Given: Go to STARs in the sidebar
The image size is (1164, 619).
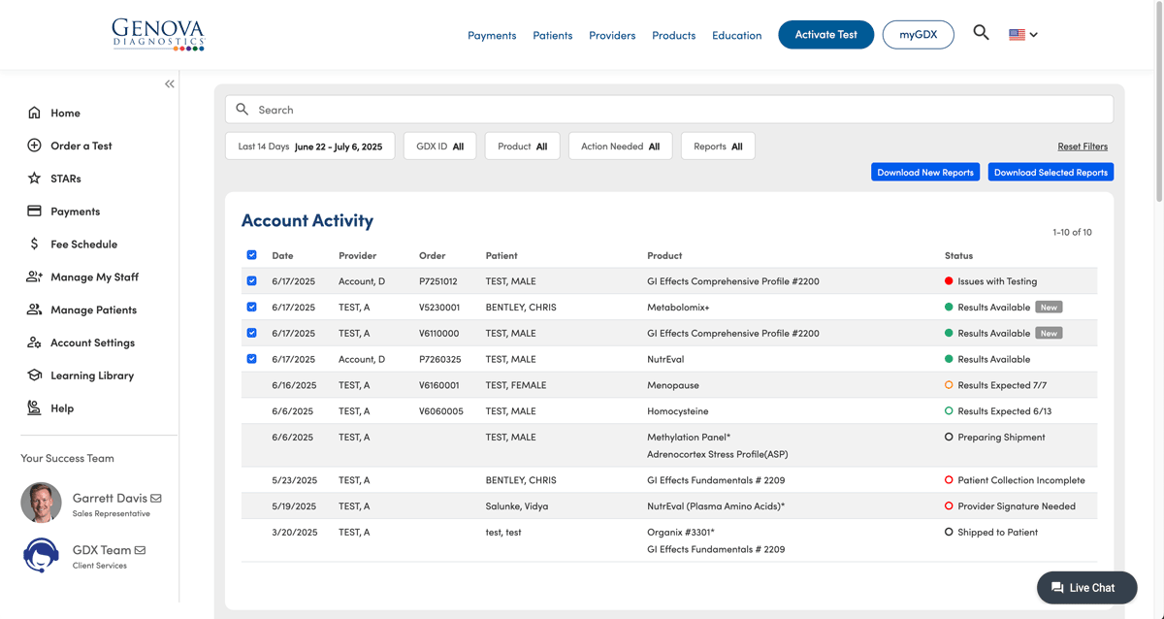Looking at the screenshot, I should [66, 179].
